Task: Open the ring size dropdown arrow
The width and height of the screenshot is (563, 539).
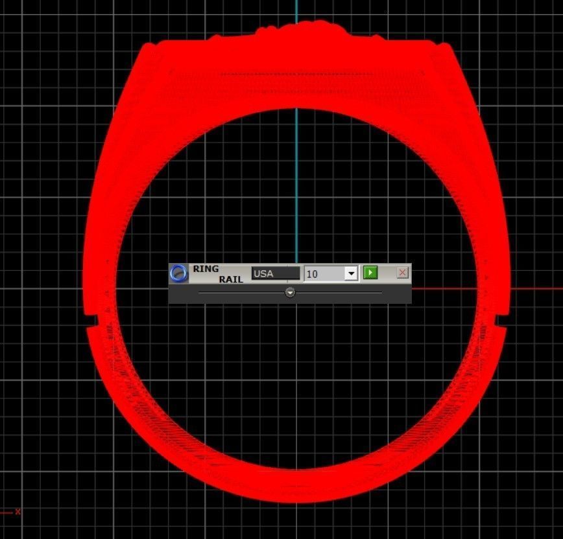Action: click(x=351, y=274)
